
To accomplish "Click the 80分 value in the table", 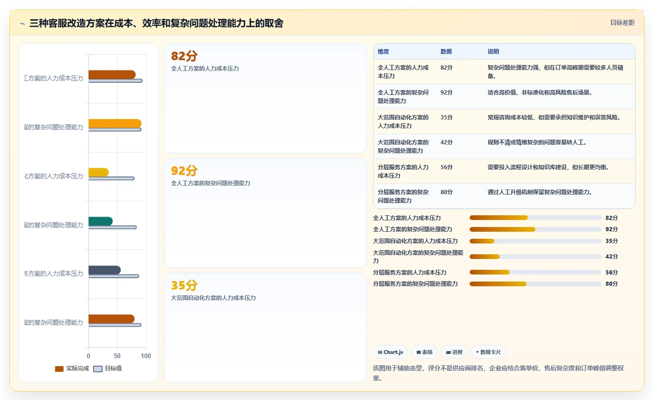I will pos(447,192).
